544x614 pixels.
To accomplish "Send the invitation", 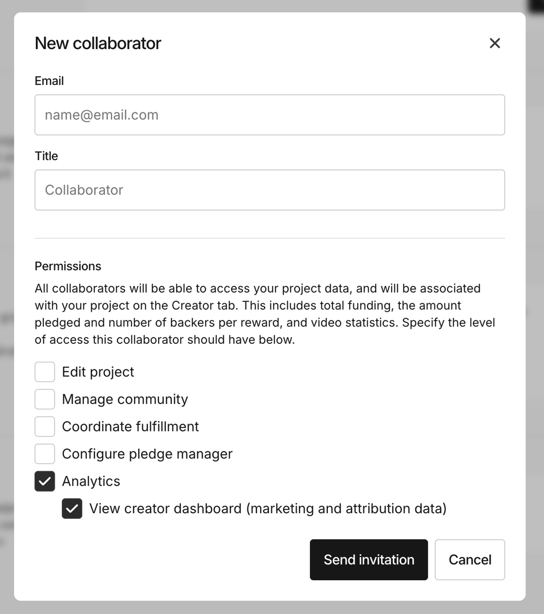I will pos(369,560).
